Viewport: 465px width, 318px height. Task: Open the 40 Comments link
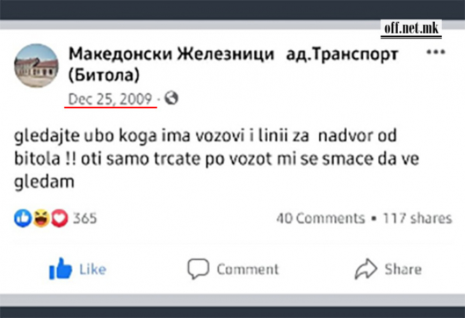(x=320, y=218)
